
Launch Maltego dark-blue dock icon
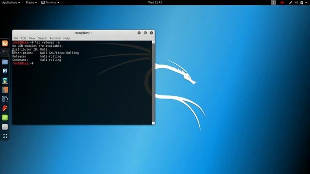(5, 99)
